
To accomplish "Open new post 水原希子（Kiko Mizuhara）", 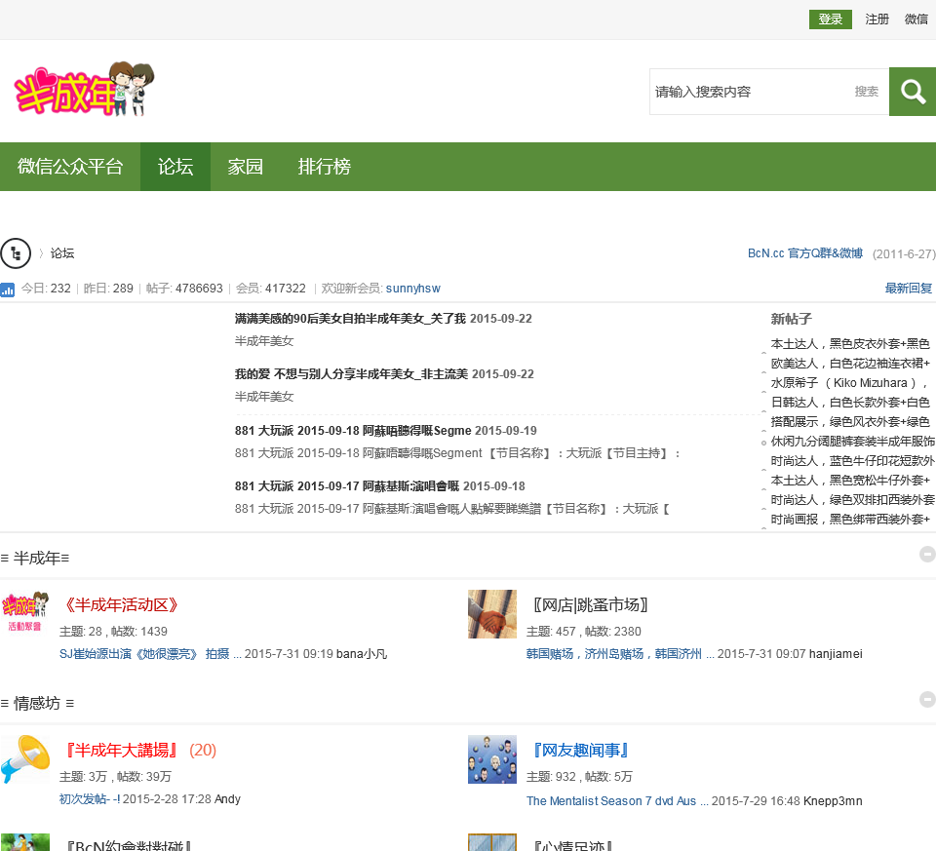I will 850,383.
